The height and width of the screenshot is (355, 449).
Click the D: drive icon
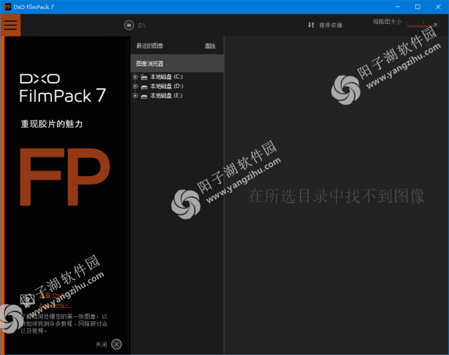coord(144,87)
